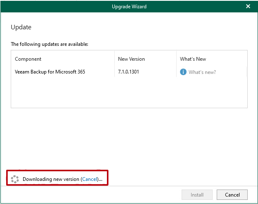The image size is (258, 204).
Task: Select the Component column header
Action: [x=28, y=59]
